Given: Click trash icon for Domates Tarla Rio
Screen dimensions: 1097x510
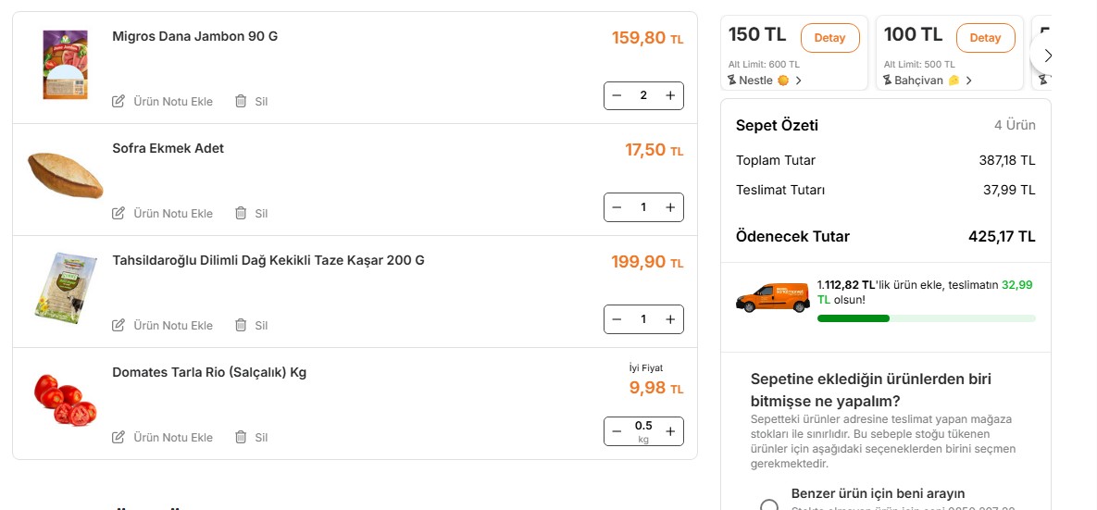Looking at the screenshot, I should 241,437.
